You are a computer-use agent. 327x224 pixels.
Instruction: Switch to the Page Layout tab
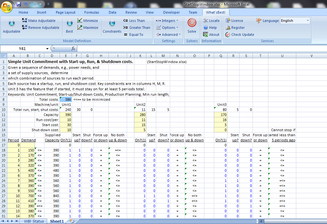66,12
